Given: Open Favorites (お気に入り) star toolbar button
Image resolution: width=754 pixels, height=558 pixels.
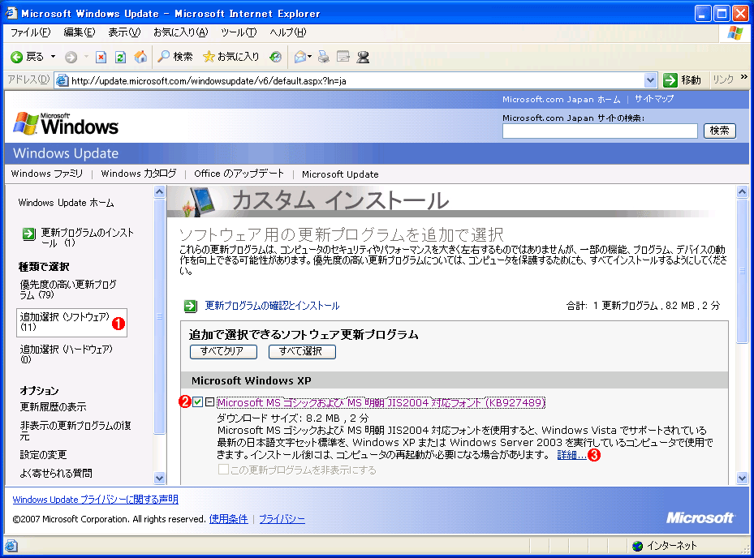Looking at the screenshot, I should click(x=231, y=57).
